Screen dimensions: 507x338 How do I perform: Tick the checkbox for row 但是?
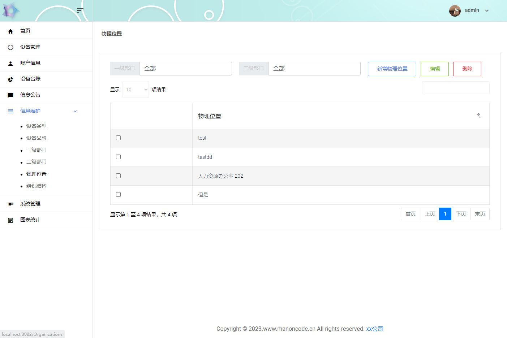pos(118,194)
